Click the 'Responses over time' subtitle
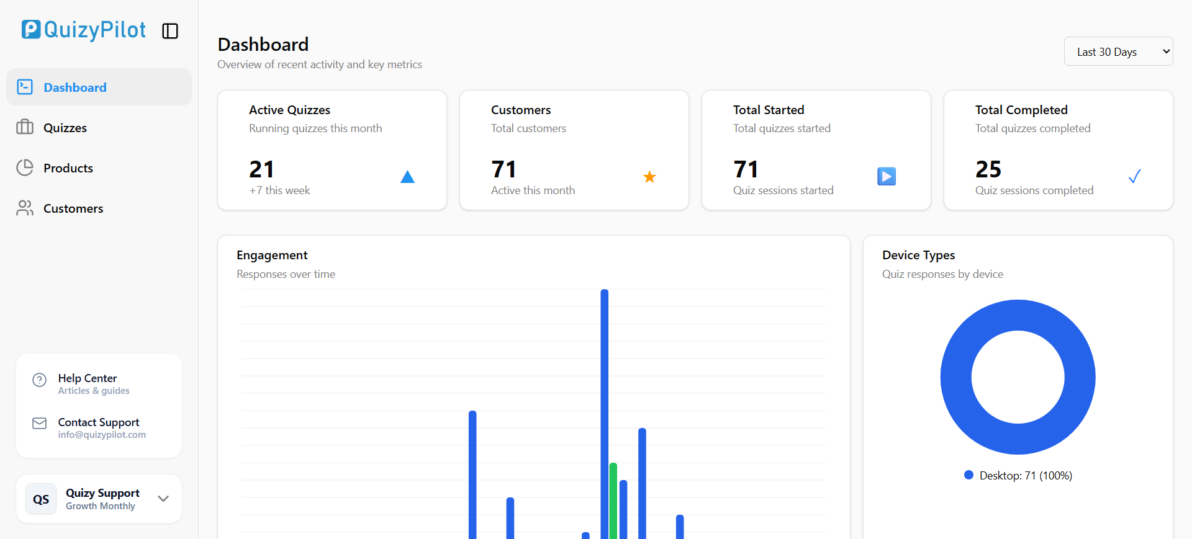Image resolution: width=1192 pixels, height=539 pixels. pyautogui.click(x=286, y=274)
